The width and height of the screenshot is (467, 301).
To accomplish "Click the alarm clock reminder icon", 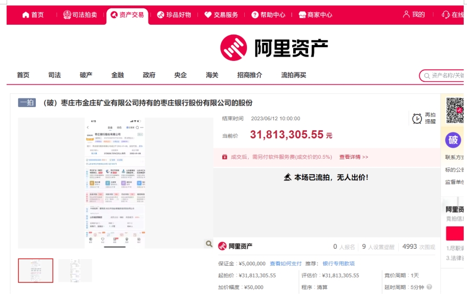I will (x=417, y=119).
